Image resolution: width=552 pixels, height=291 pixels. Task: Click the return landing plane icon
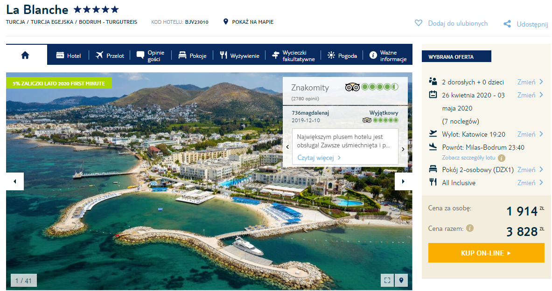[x=433, y=146]
